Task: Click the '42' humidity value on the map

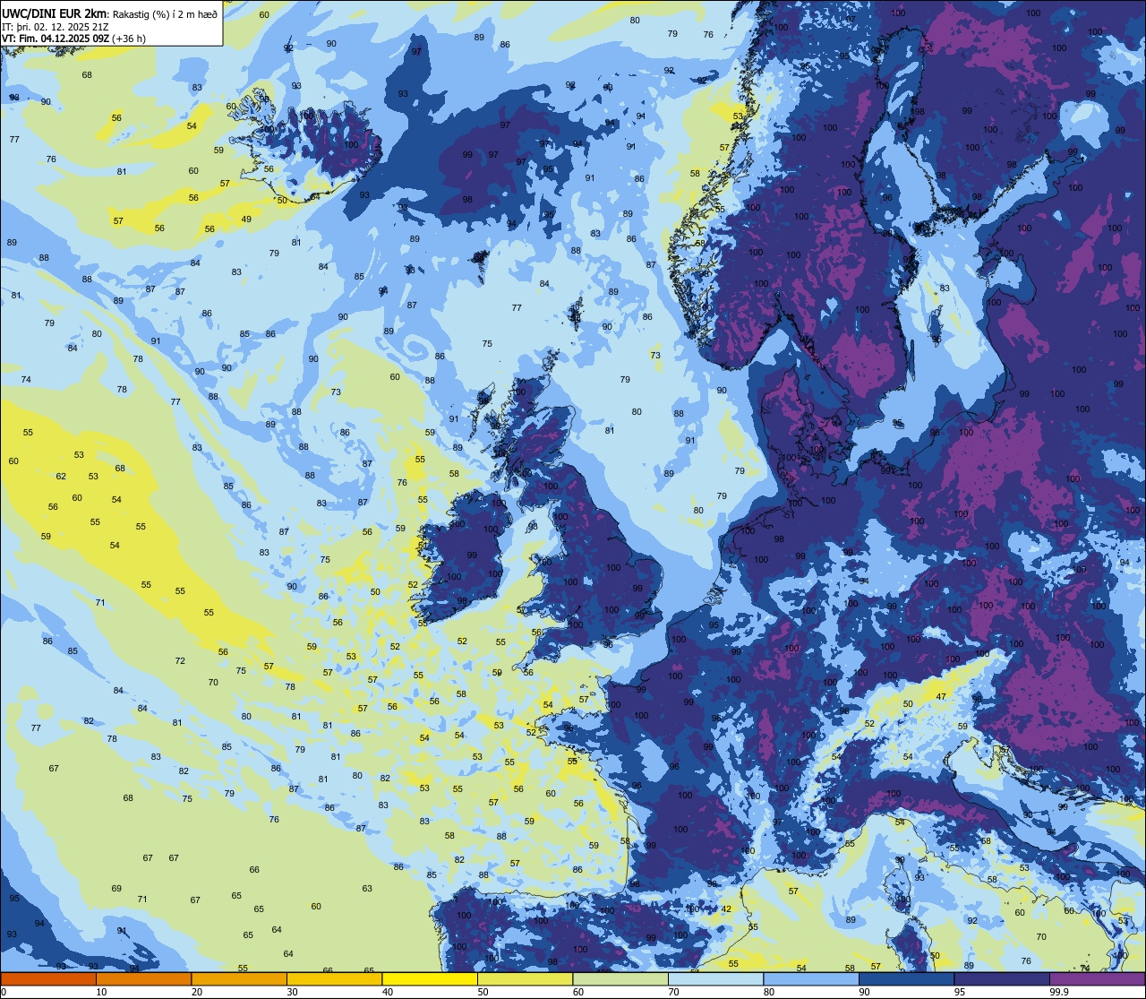Action: coord(726,909)
